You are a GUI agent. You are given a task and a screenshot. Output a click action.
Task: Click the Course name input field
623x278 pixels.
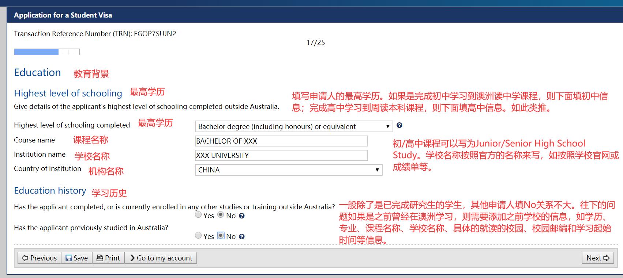281,141
